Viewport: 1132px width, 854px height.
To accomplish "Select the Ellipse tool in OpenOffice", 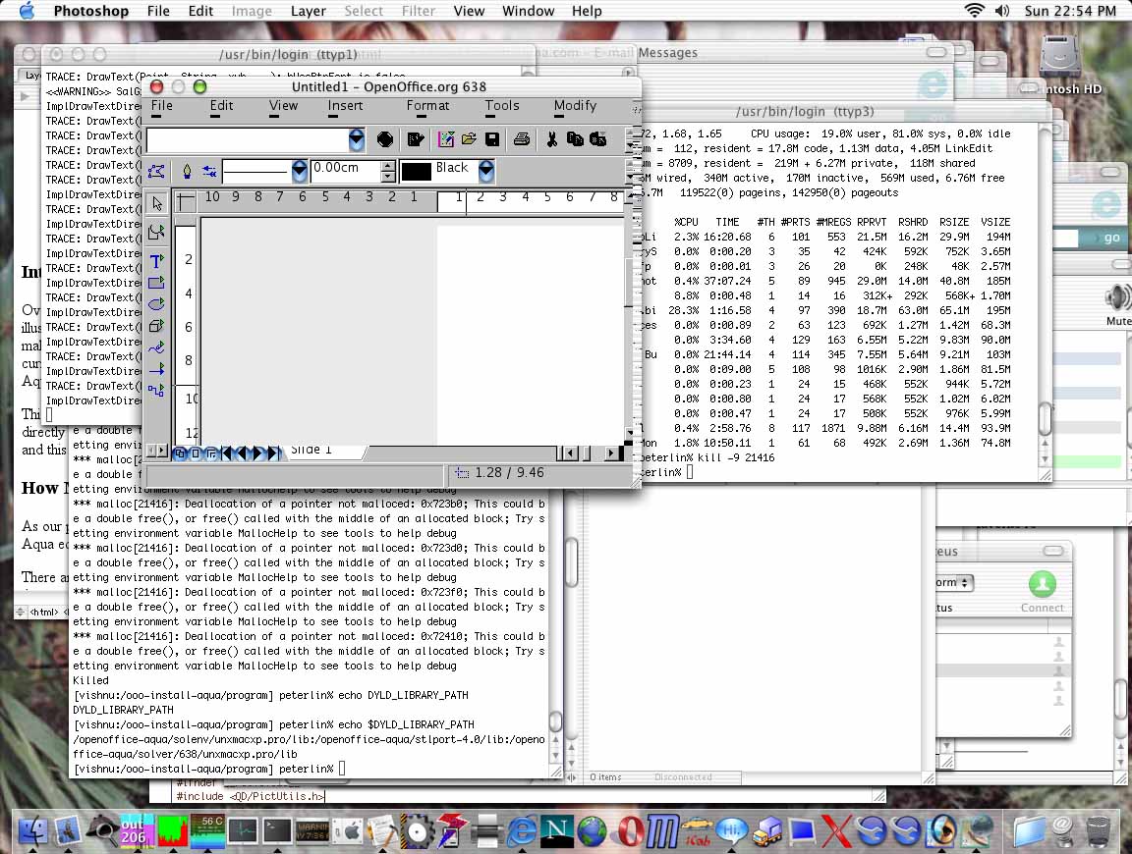I will [156, 304].
